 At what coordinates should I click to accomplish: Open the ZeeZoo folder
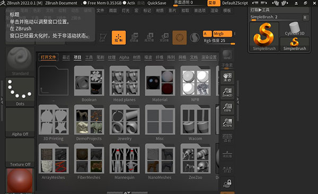(x=195, y=159)
